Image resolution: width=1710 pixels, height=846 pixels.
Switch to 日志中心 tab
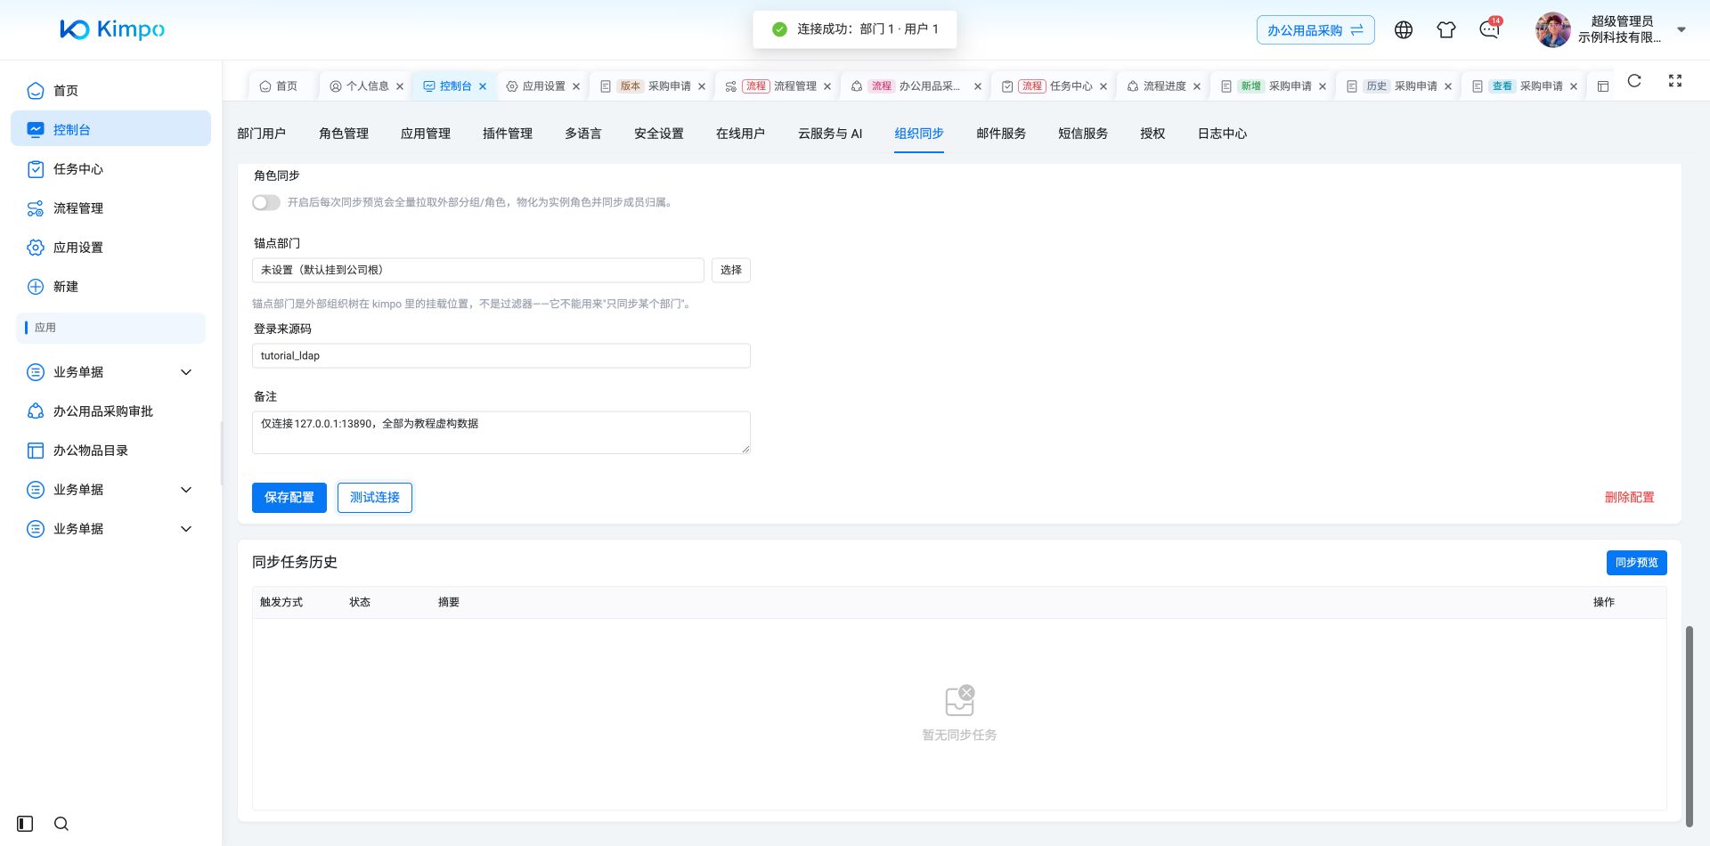[x=1222, y=134]
